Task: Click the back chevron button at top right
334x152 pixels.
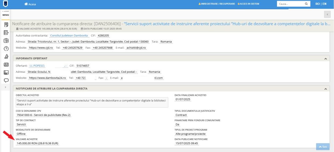Action: tap(327, 14)
